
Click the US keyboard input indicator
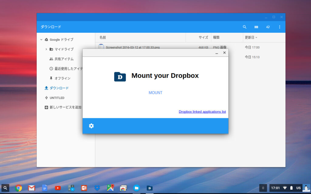pos(299,188)
